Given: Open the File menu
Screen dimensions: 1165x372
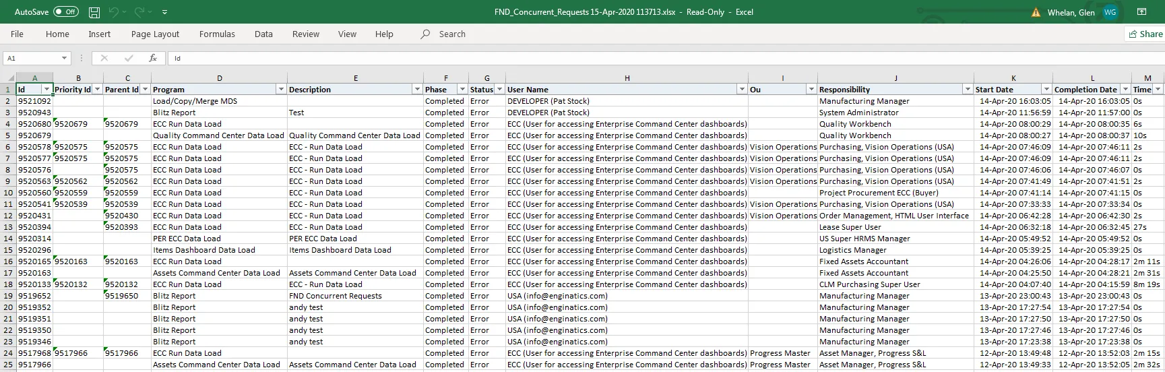Looking at the screenshot, I should click(17, 34).
